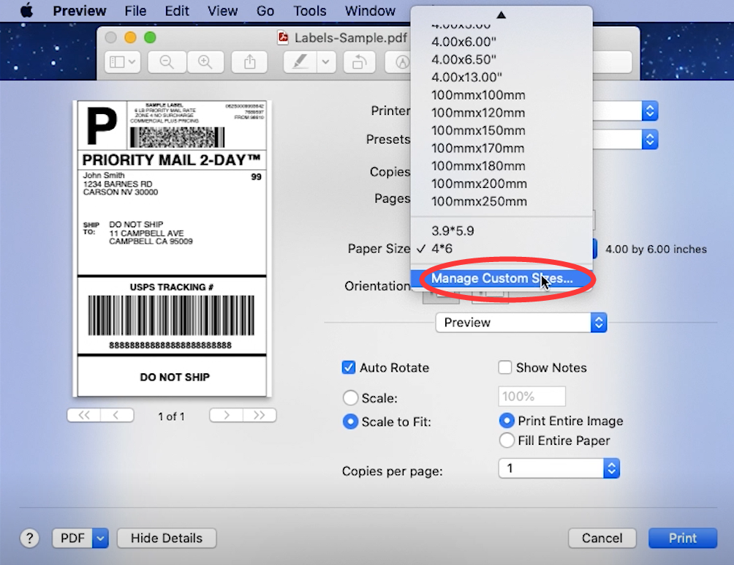The image size is (734, 565).
Task: Click the zoom in magnifier icon
Action: (x=205, y=61)
